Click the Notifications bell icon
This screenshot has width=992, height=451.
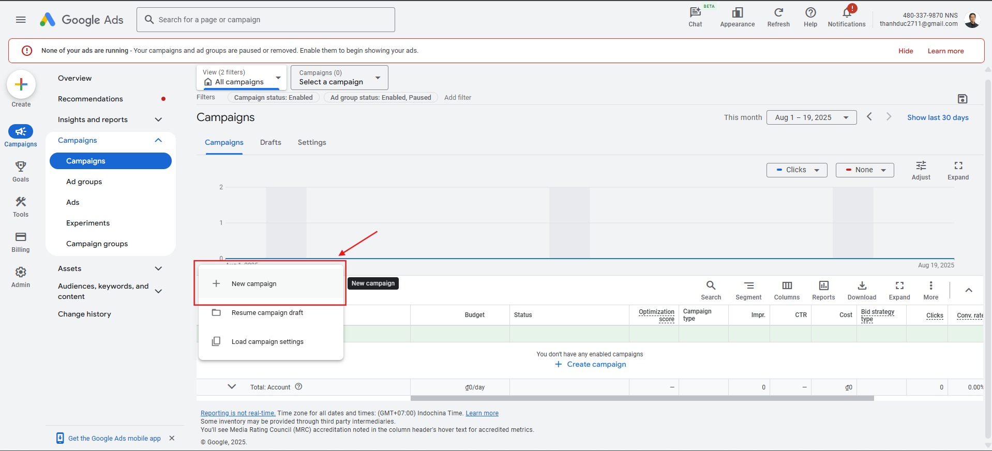click(x=846, y=13)
